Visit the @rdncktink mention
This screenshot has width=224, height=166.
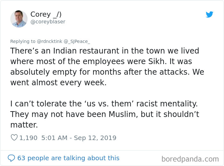pos(49,41)
